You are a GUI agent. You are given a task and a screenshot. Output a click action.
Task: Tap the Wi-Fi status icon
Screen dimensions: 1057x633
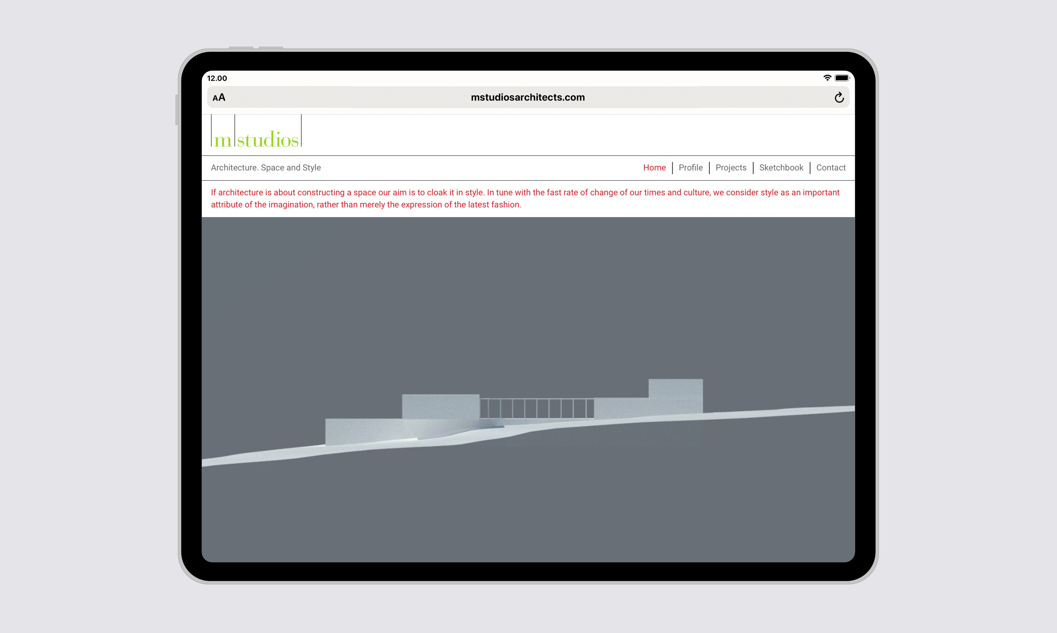tap(827, 78)
